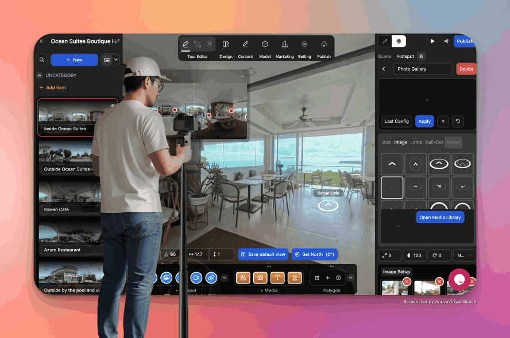The height and width of the screenshot is (338, 510).
Task: Click the Photo Gallery name field
Action: point(423,69)
